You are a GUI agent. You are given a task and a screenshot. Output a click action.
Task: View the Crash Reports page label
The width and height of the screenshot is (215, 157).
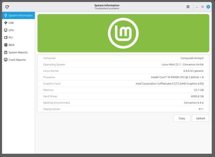pos(17,60)
